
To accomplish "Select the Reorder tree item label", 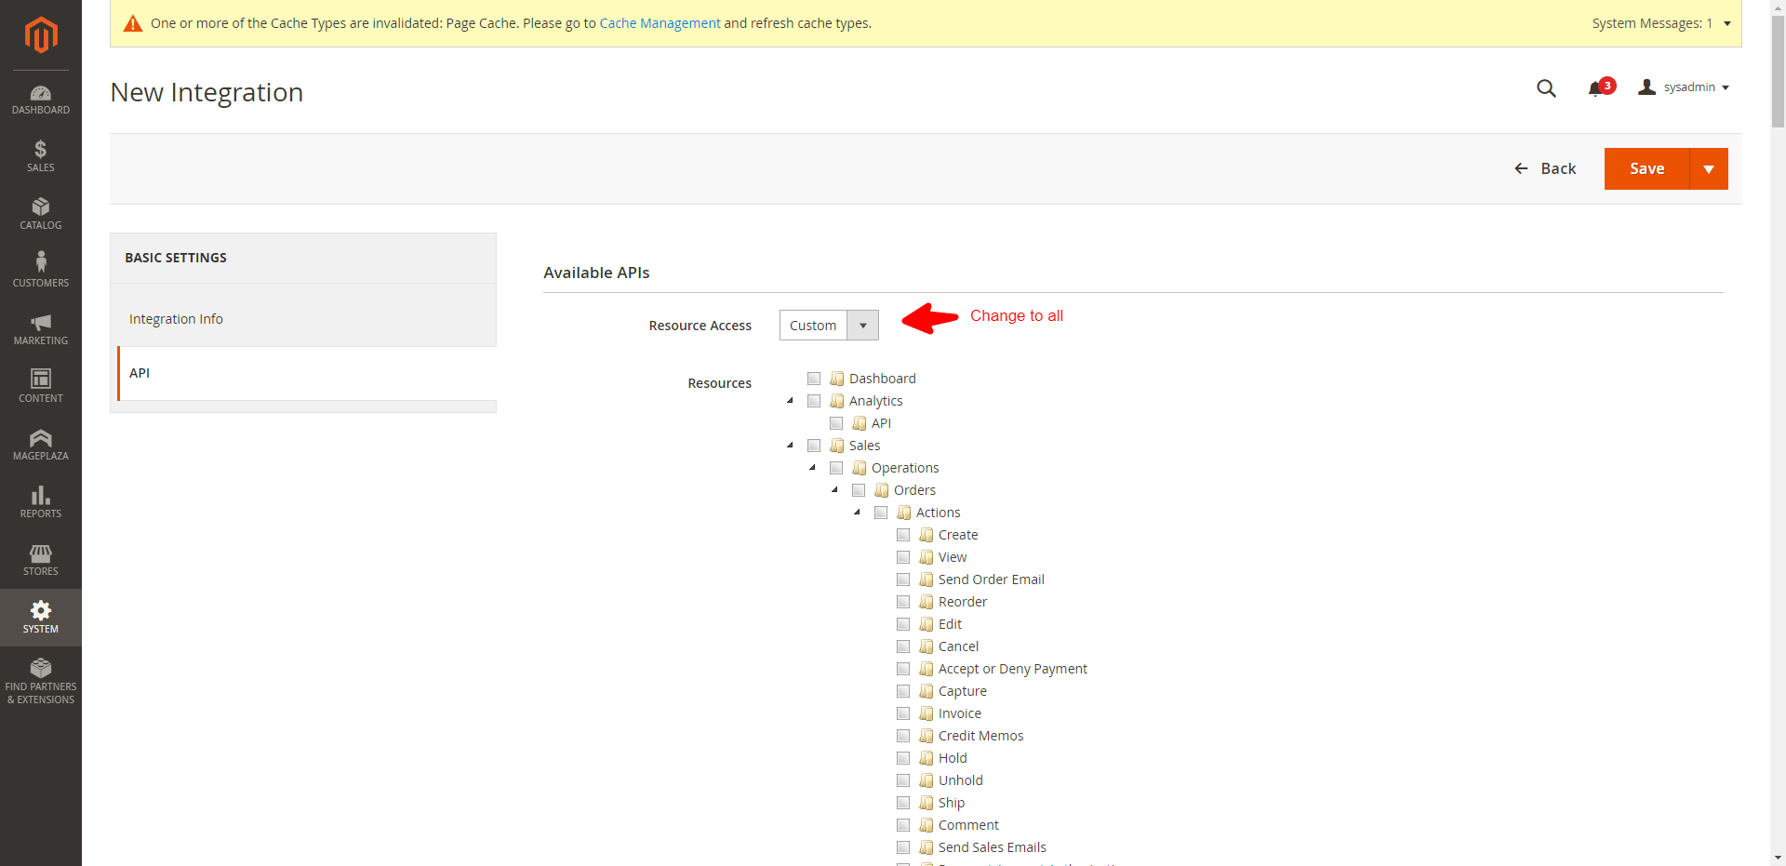I will [963, 602].
